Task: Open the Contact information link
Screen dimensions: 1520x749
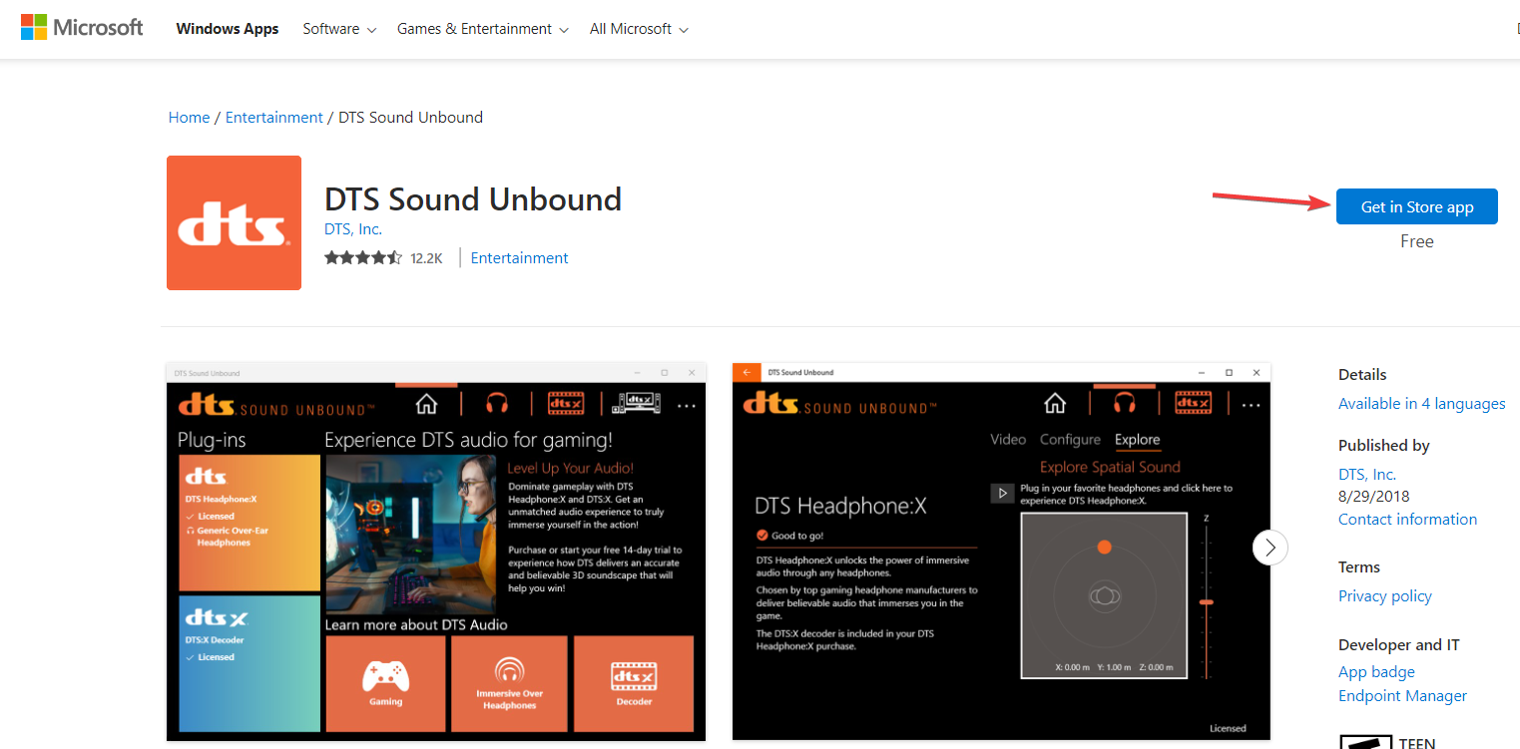Action: [x=1407, y=519]
